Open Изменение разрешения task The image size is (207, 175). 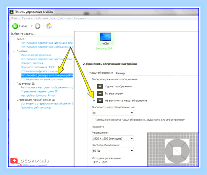36,55
